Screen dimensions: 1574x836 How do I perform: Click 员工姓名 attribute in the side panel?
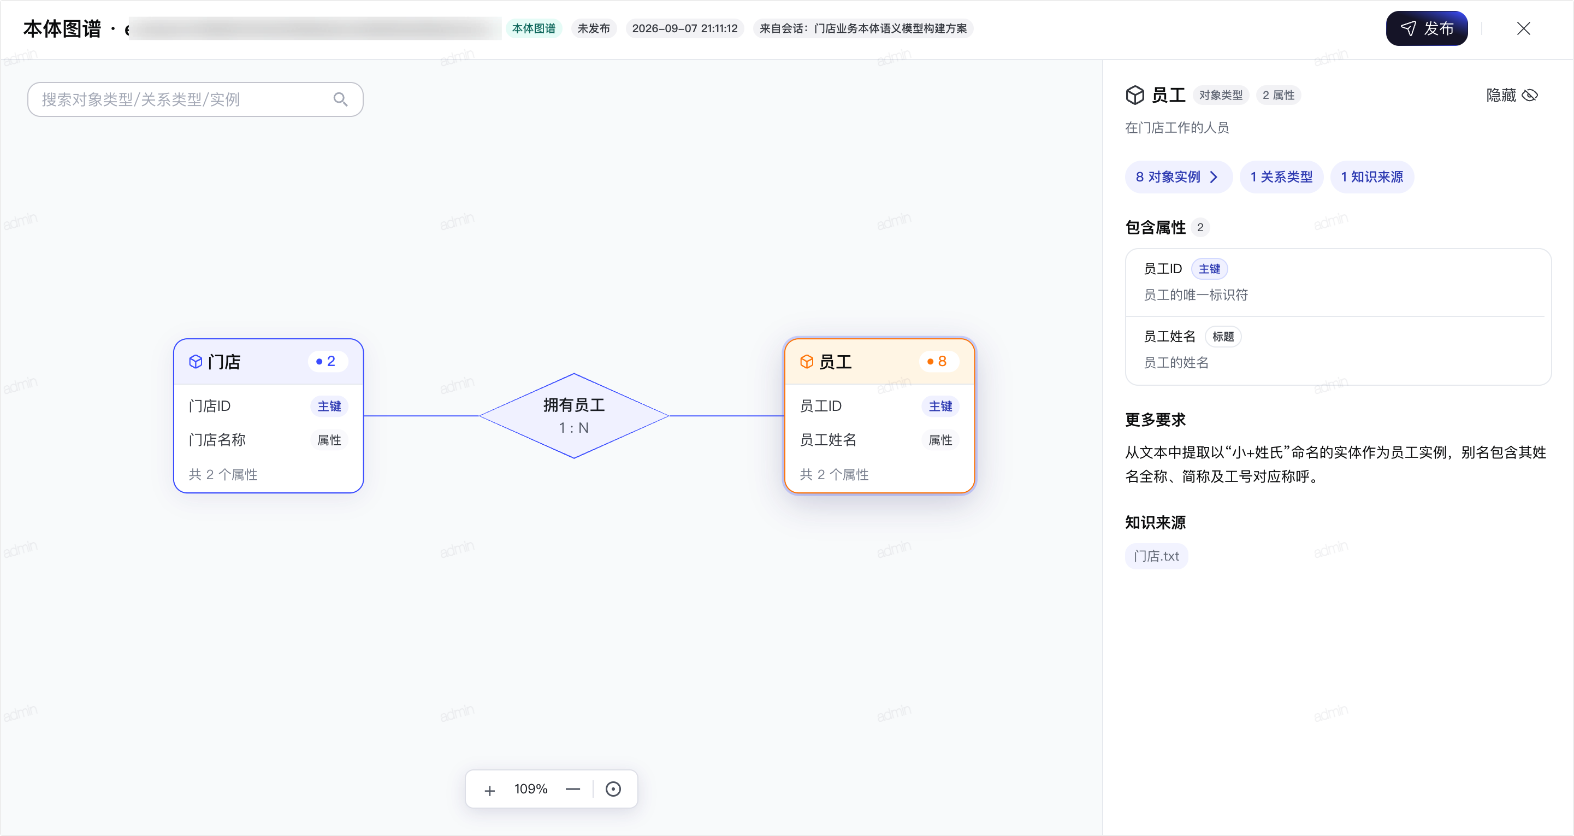[1338, 350]
